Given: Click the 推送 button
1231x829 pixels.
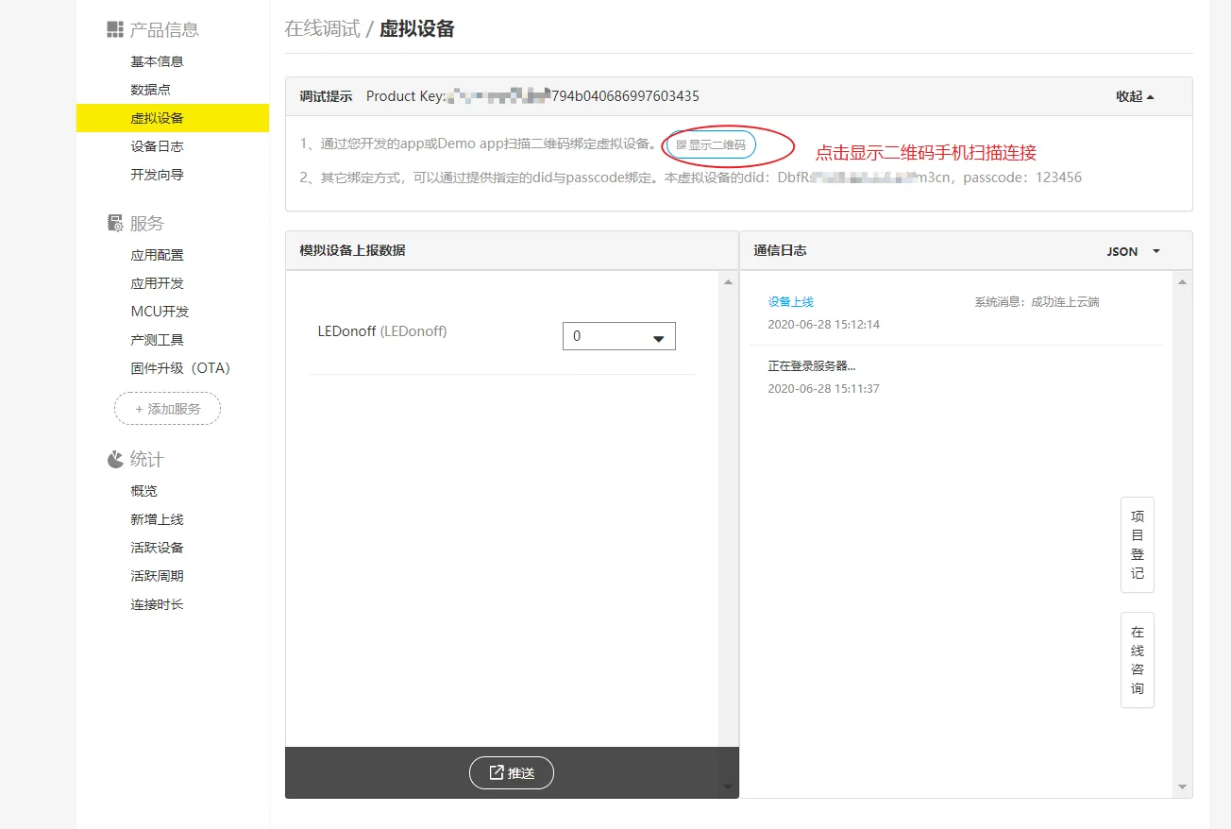Looking at the screenshot, I should pyautogui.click(x=512, y=772).
